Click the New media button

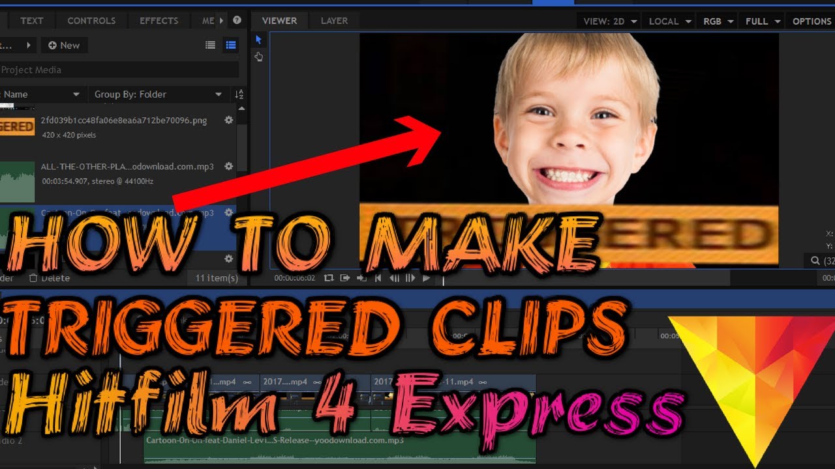[65, 45]
